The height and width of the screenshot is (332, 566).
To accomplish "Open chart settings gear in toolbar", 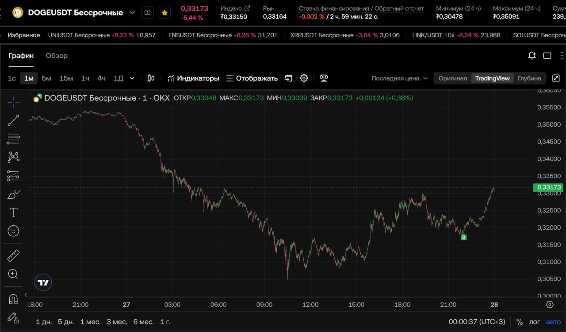I will 304,78.
